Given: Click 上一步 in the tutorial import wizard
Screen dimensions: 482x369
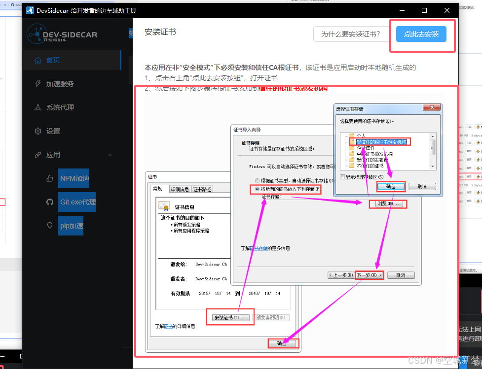Looking at the screenshot, I should point(341,275).
